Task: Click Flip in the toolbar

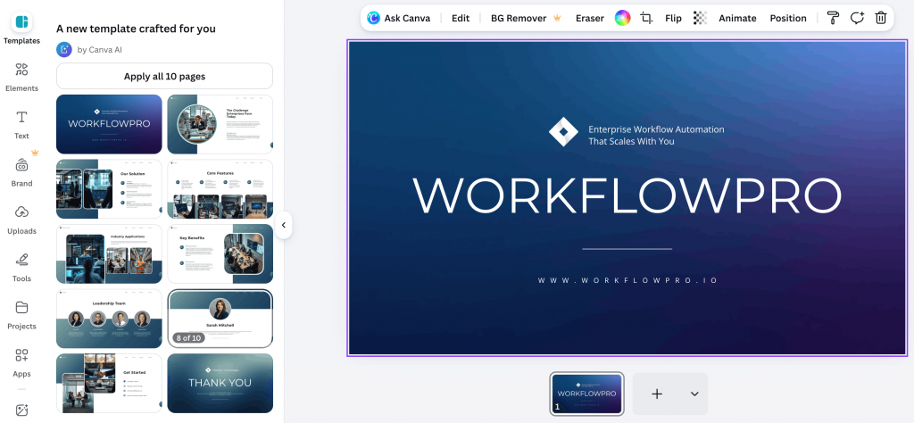Action: coord(673,18)
